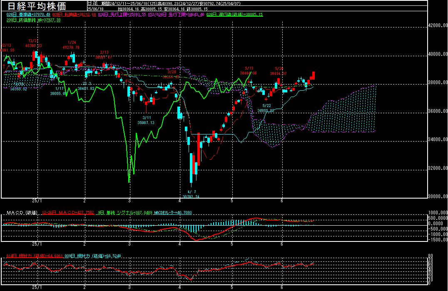Image resolution: width=448 pixels, height=291 pixels.
Task: Click the 014日 相対力(終値)=64.6361 legend
Action: tap(34, 256)
